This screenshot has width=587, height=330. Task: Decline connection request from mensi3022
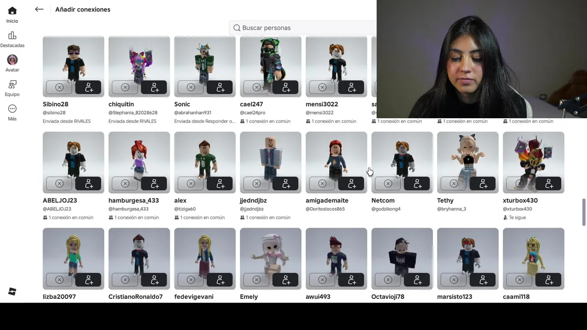322,87
